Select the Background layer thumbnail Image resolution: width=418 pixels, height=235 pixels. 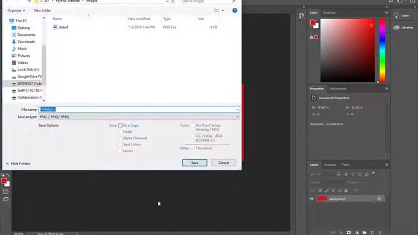click(x=321, y=198)
